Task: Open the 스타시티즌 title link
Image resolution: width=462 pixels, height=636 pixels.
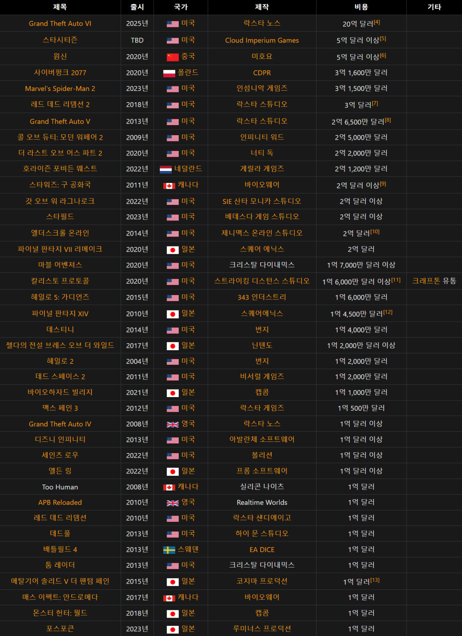Action: pyautogui.click(x=60, y=40)
